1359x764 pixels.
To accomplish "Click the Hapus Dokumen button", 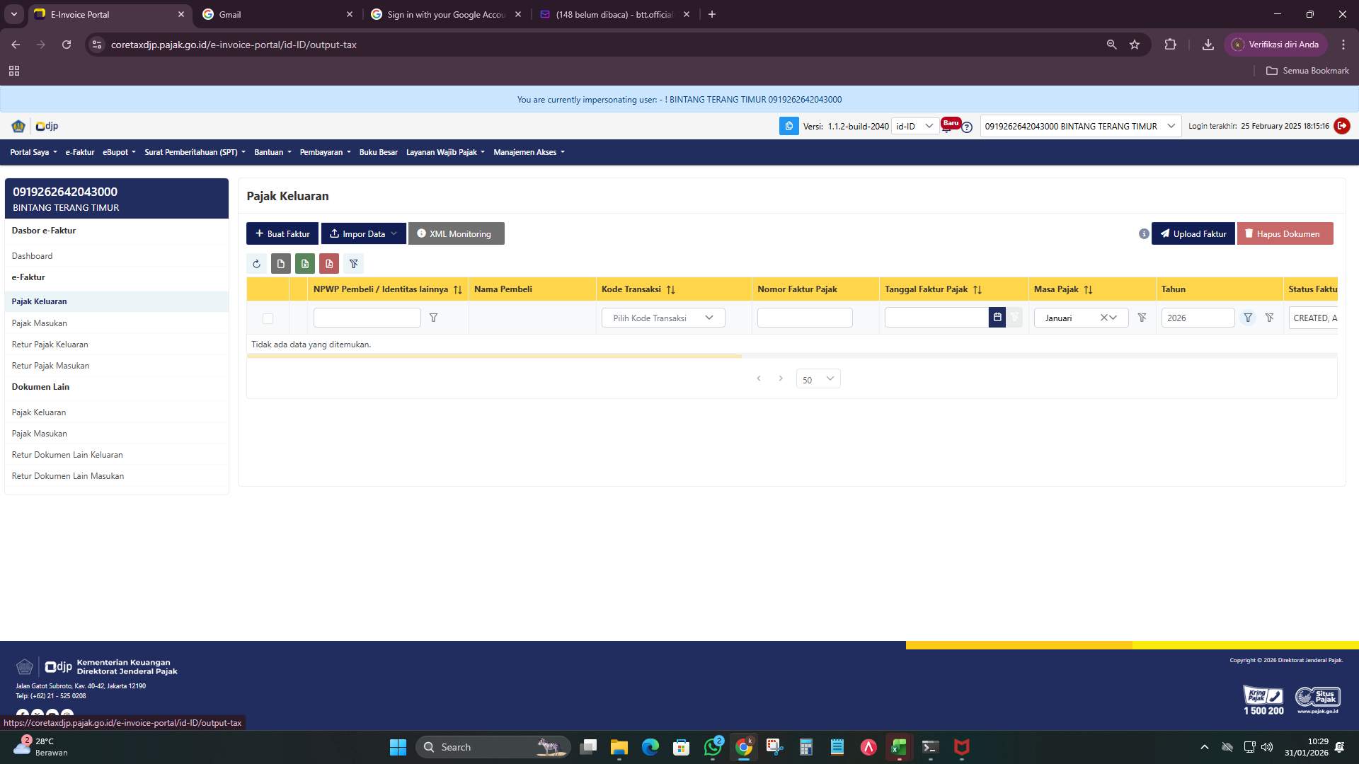I will coord(1285,233).
